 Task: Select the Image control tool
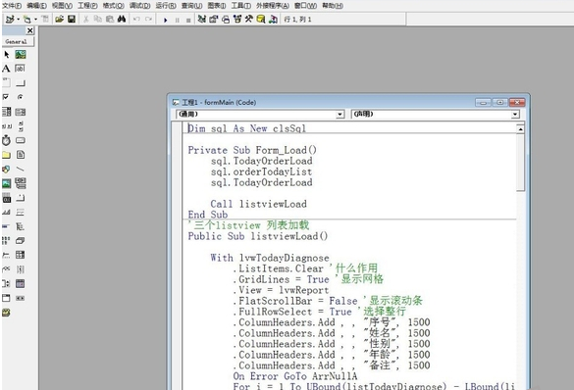(x=6, y=183)
